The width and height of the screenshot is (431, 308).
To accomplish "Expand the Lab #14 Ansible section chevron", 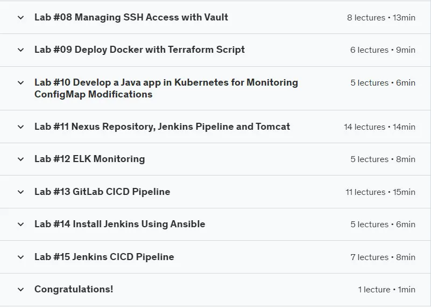I will (20, 224).
